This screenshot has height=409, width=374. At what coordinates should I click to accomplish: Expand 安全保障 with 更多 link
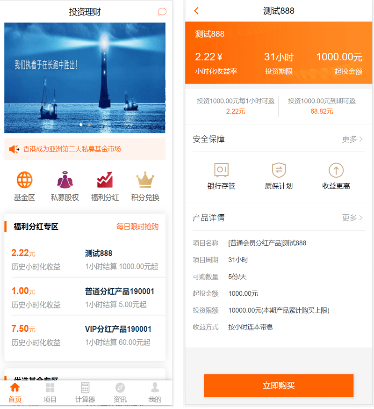pos(352,139)
